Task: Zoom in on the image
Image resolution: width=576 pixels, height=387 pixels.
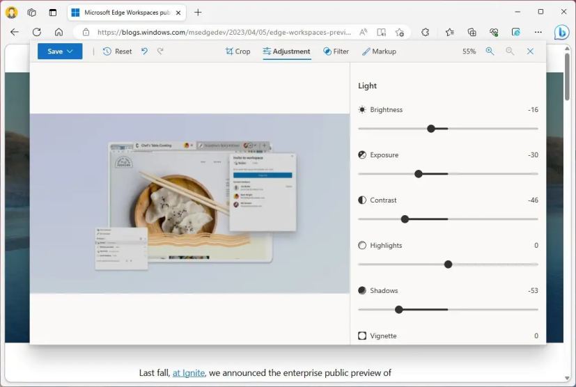Action: [x=490, y=51]
